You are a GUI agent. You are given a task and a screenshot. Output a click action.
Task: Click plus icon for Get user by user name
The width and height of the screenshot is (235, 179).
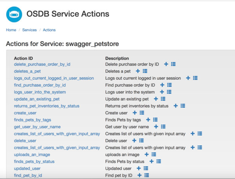(156, 127)
